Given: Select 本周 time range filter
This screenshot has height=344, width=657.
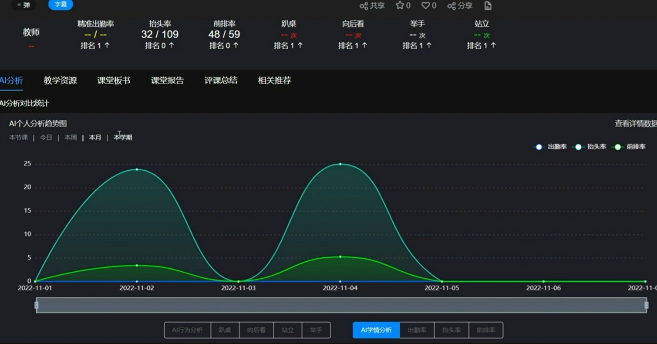Looking at the screenshot, I should click(x=71, y=138).
